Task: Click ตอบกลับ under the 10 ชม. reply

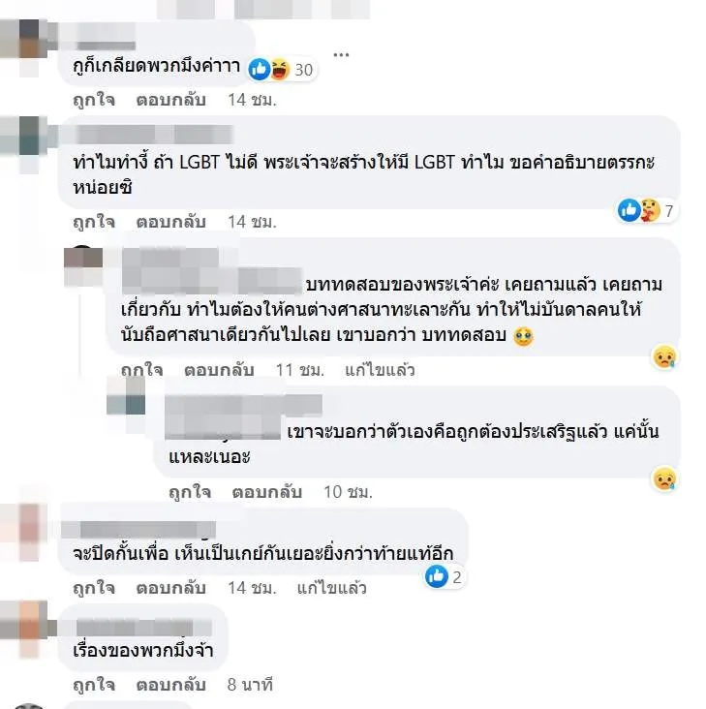Action: pos(266,491)
